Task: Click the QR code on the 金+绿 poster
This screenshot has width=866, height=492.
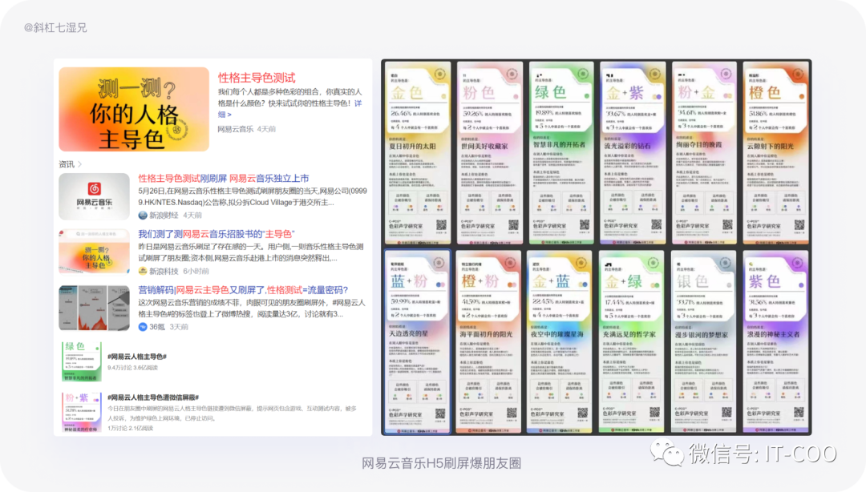Action: (655, 412)
